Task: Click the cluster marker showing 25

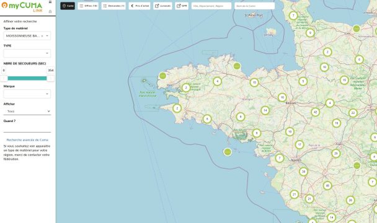Action: pyautogui.click(x=336, y=154)
